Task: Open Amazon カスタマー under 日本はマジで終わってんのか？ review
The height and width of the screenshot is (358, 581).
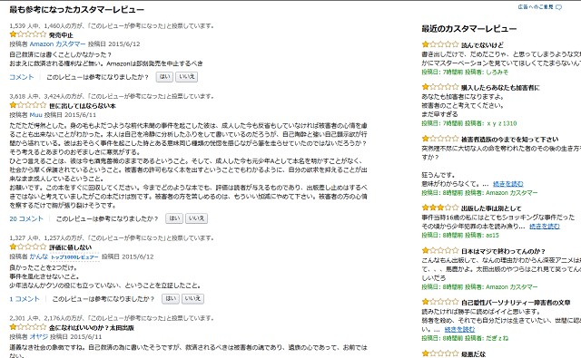Action: pyautogui.click(x=511, y=286)
